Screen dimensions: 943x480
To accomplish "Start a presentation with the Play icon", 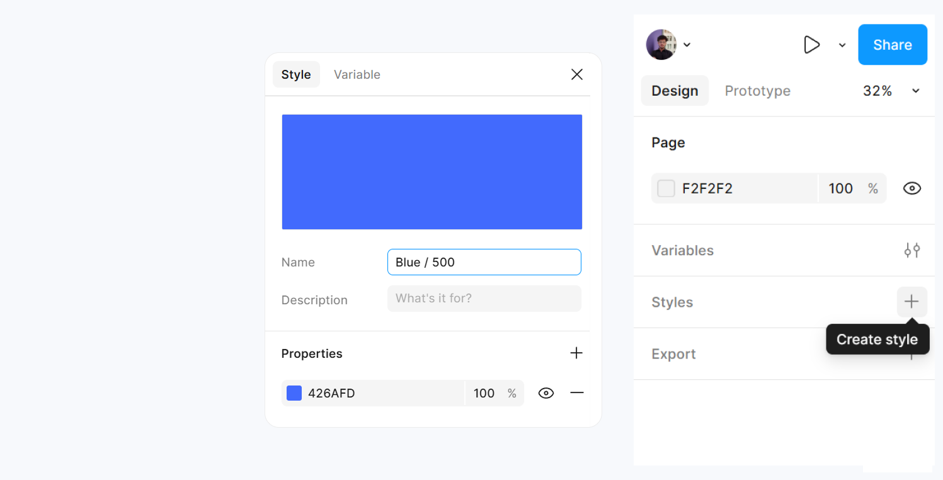I will [x=811, y=44].
